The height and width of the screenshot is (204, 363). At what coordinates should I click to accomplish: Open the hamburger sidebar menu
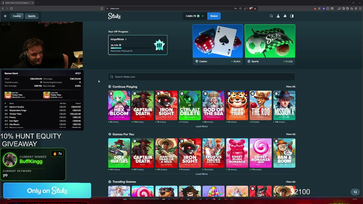point(5,16)
